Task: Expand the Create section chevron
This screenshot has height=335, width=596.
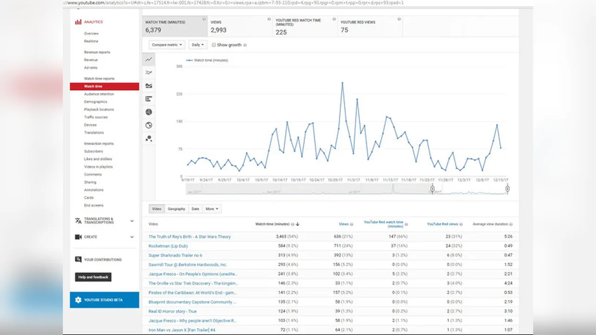Action: [x=132, y=237]
